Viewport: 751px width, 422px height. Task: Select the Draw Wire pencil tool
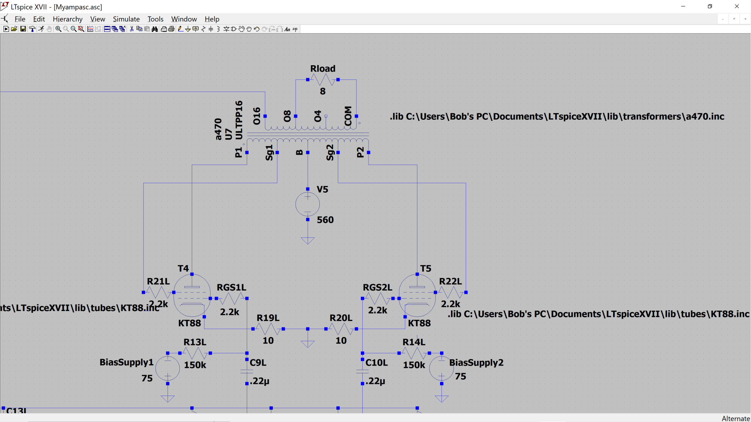(180, 29)
